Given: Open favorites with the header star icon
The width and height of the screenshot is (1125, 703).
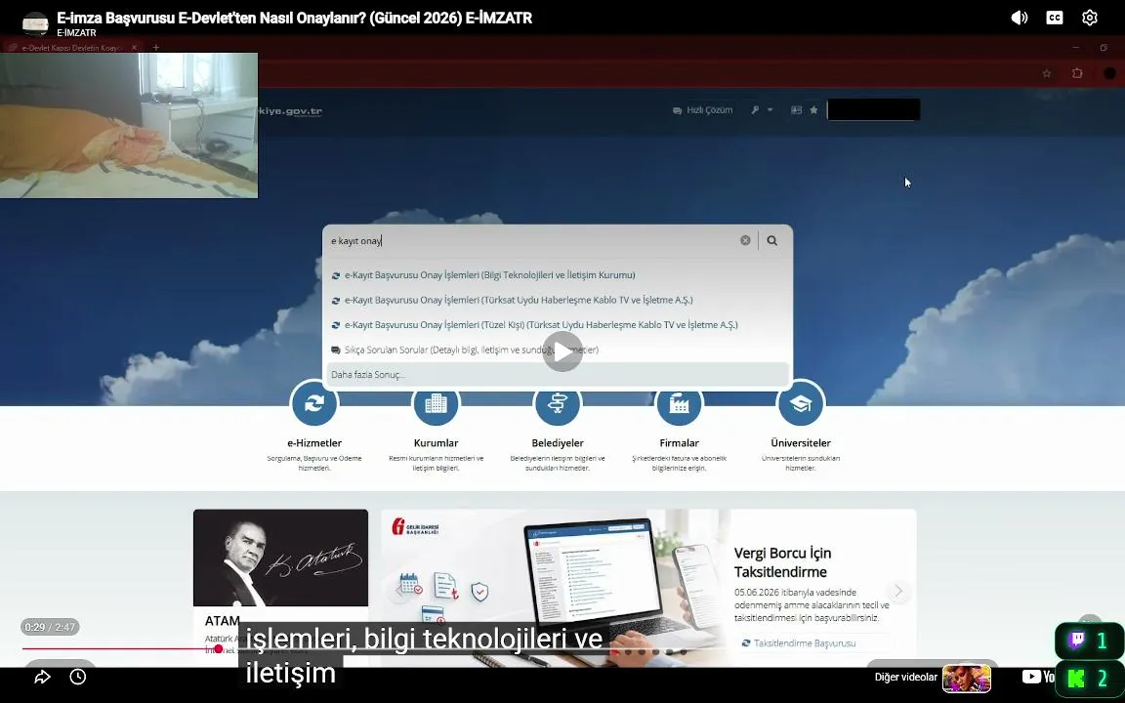Looking at the screenshot, I should 813,110.
